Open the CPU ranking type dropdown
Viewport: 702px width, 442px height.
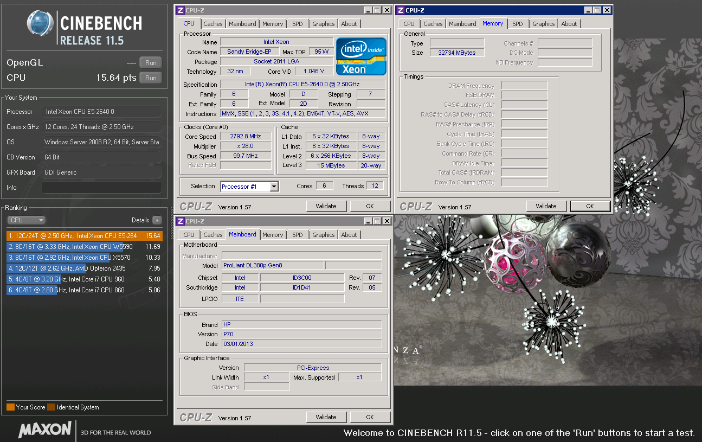pyautogui.click(x=26, y=220)
